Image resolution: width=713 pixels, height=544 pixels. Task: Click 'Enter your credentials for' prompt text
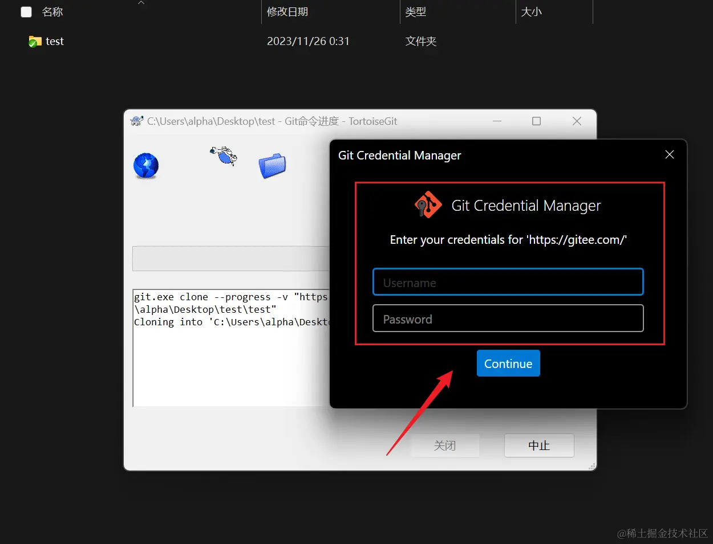pos(508,240)
